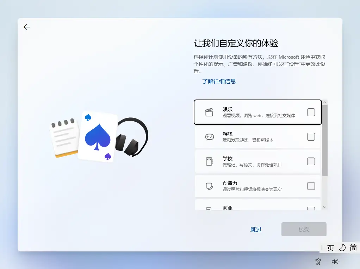
Task: Click 跳过 to skip this step
Action: (x=256, y=229)
